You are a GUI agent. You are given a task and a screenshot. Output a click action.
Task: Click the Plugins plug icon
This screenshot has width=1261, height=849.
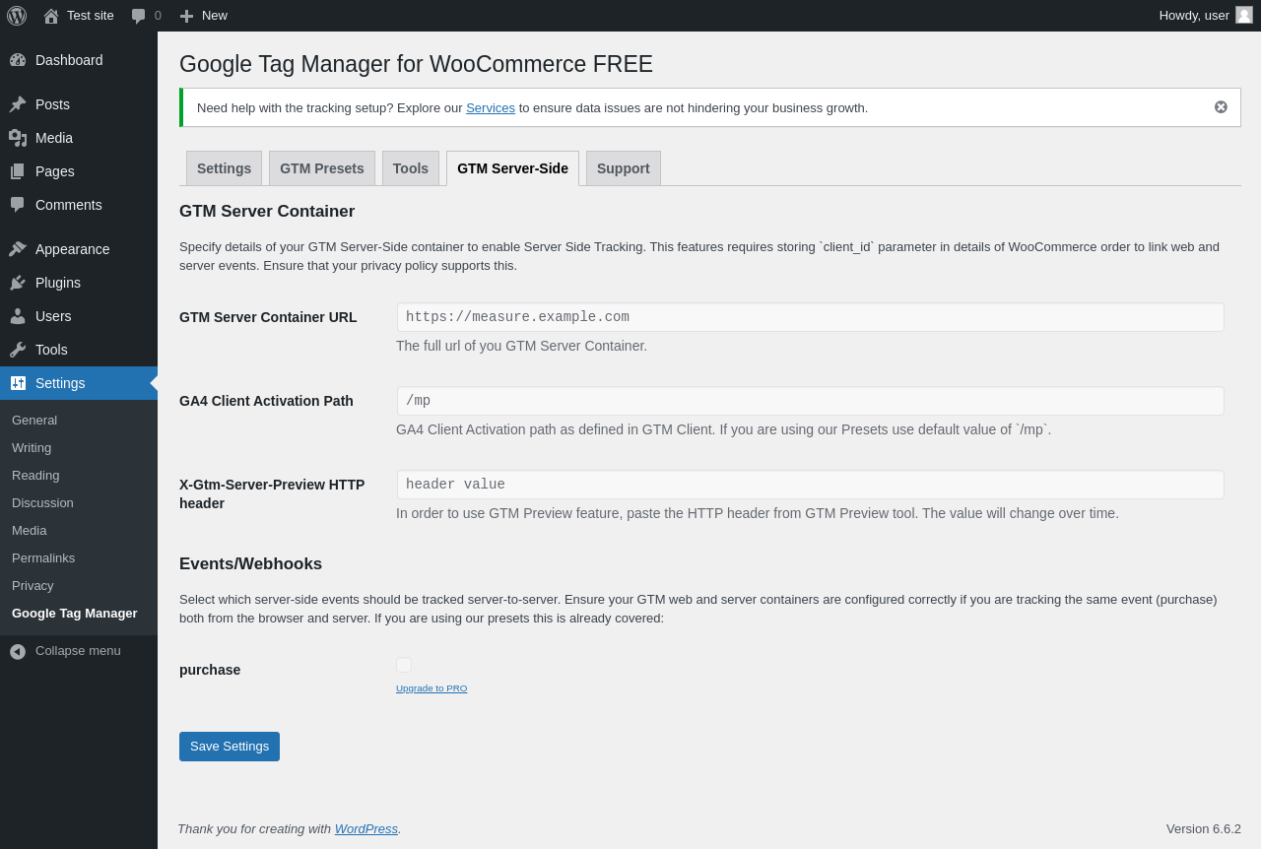pyautogui.click(x=18, y=283)
